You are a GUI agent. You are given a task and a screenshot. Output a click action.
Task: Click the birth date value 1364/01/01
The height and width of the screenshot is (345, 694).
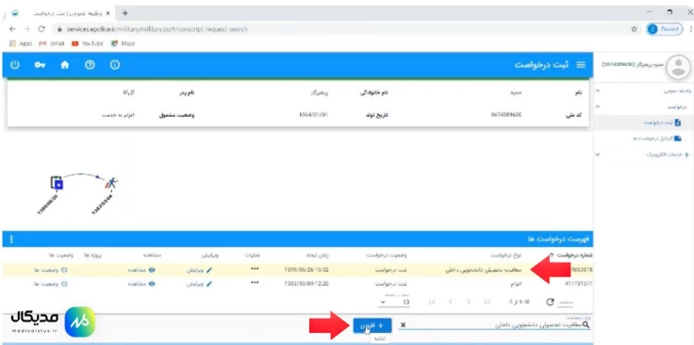(x=314, y=115)
